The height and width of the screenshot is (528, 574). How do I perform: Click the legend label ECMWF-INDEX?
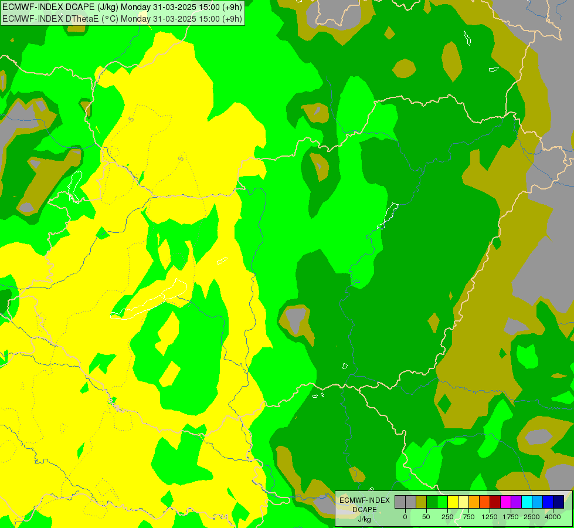pos(365,500)
